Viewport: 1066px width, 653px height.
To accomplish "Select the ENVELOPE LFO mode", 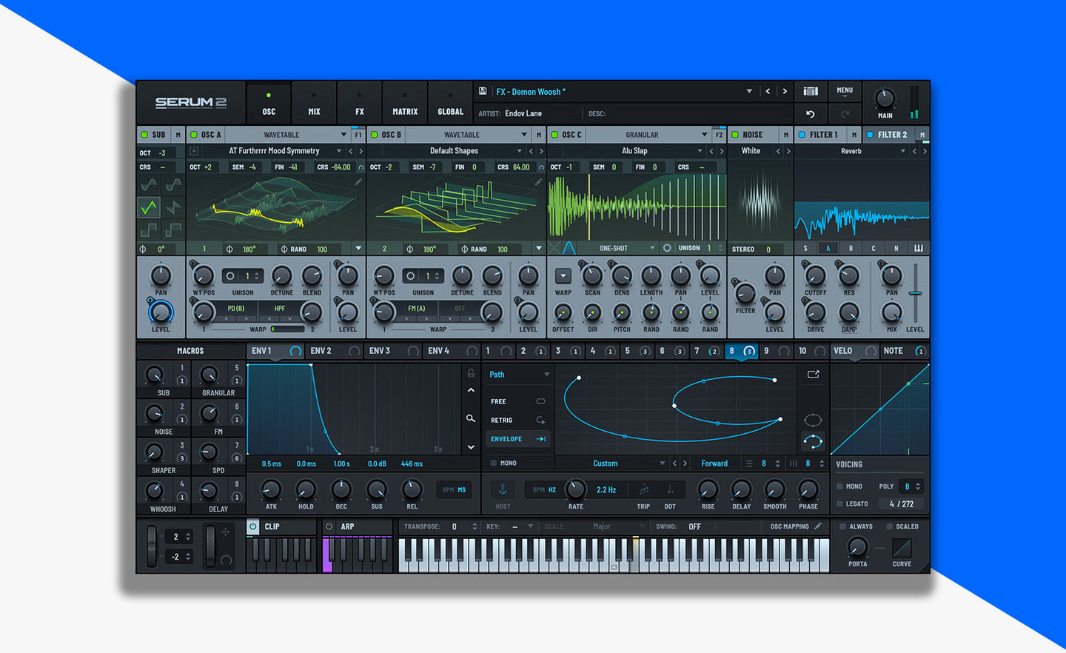I will tap(517, 439).
